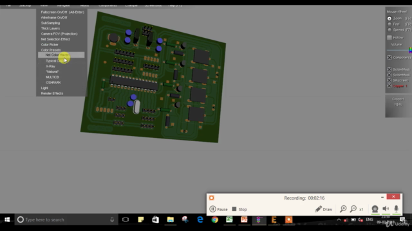The width and height of the screenshot is (412, 231).
Task: Toggle the red Copper 1 layer checkbox
Action: [x=389, y=86]
